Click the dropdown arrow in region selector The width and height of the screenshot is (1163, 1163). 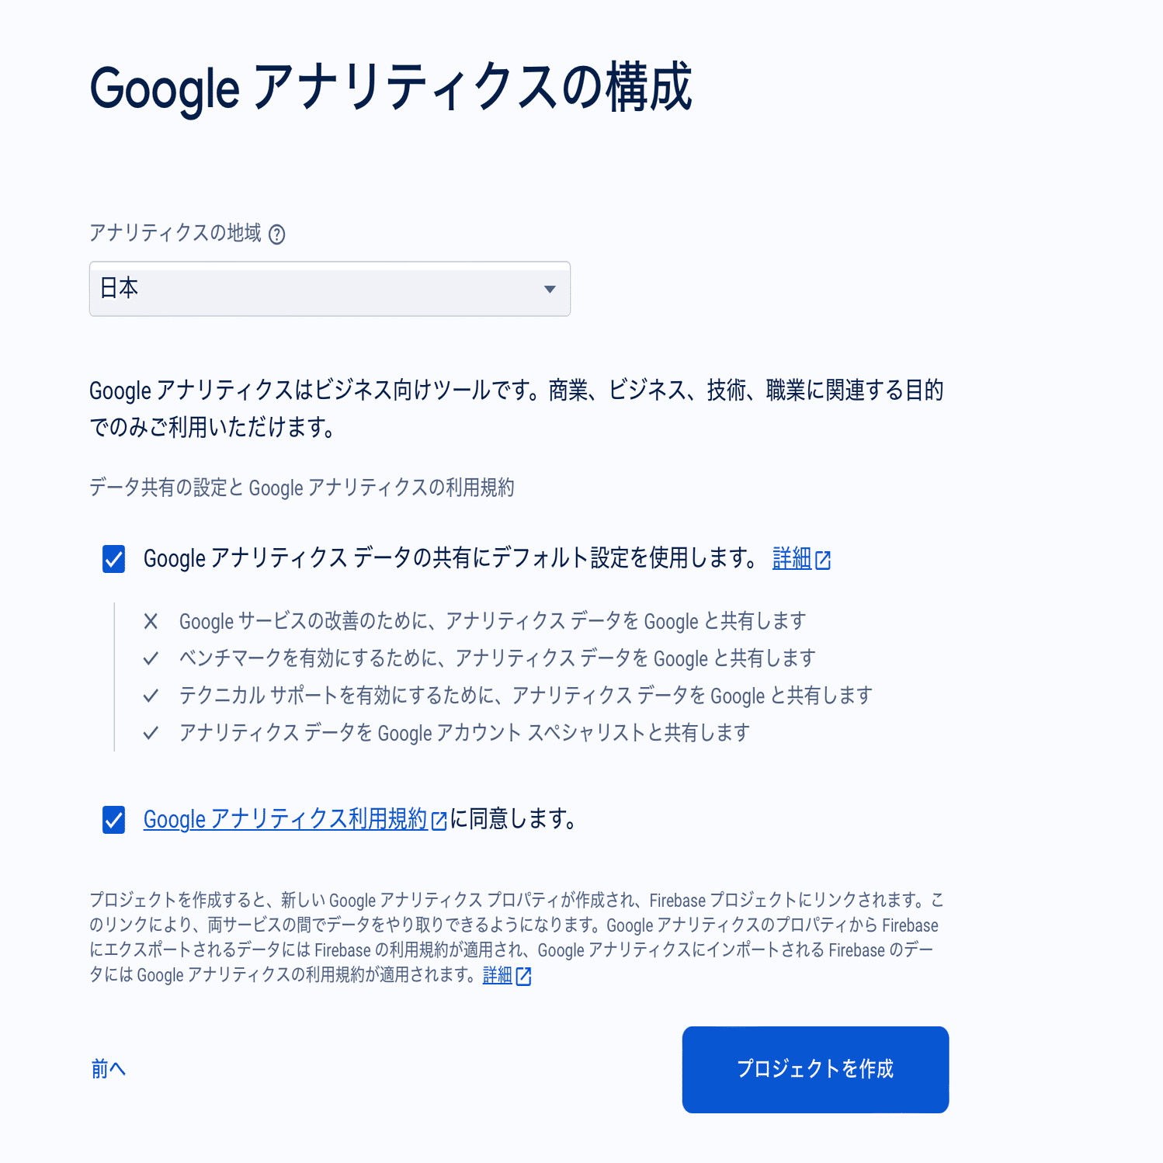tap(550, 289)
